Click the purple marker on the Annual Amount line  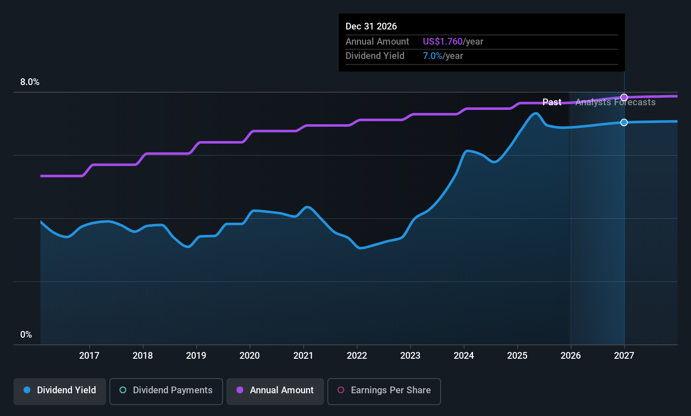624,97
